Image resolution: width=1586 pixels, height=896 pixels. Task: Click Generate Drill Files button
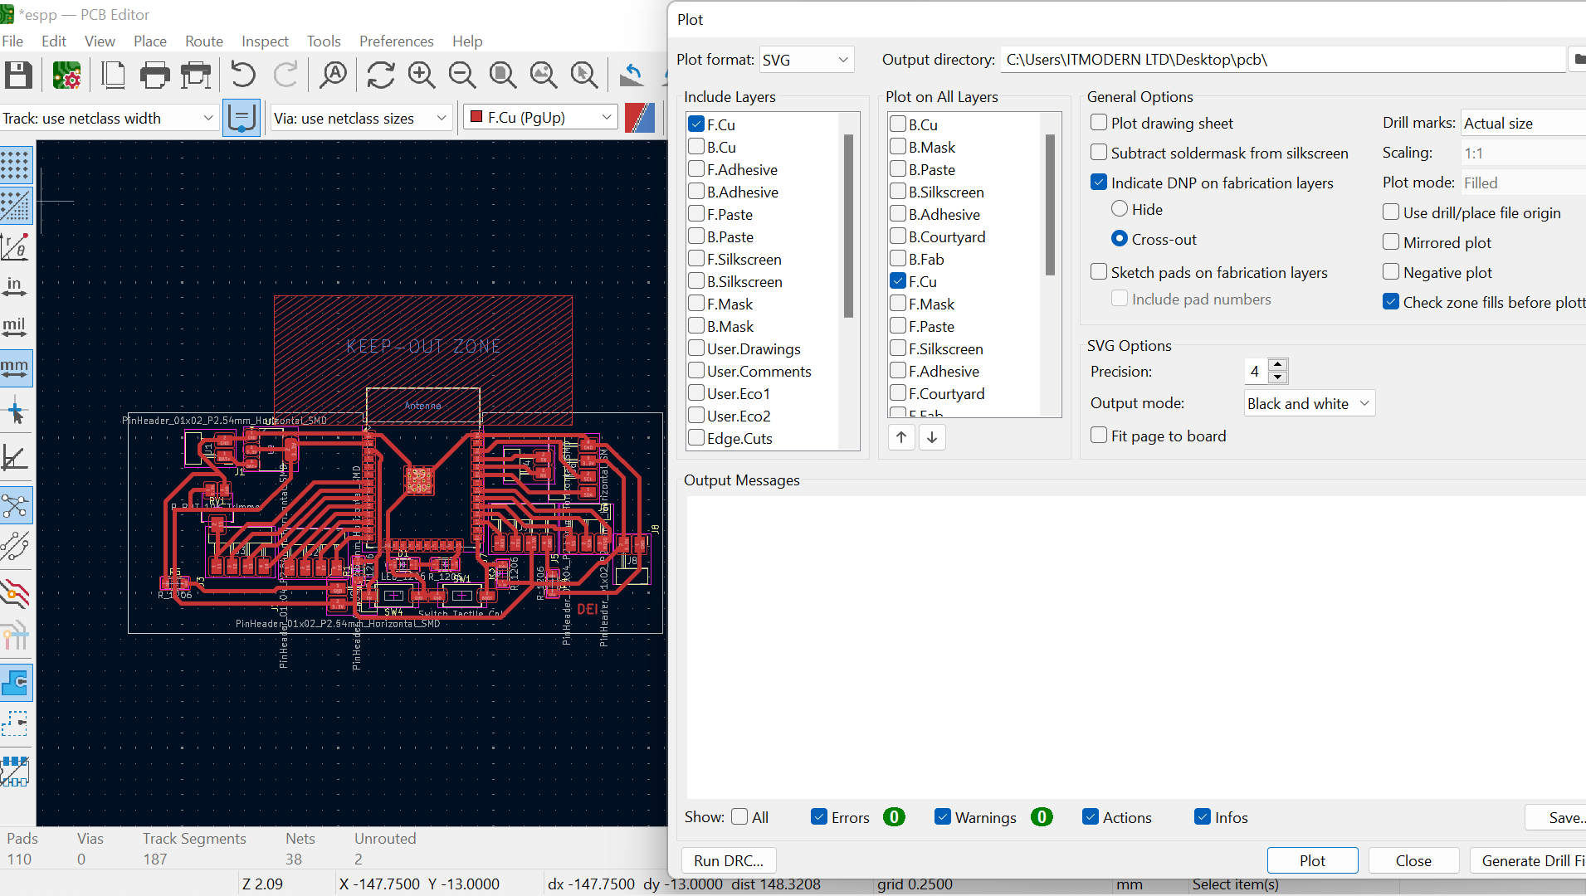[1528, 860]
